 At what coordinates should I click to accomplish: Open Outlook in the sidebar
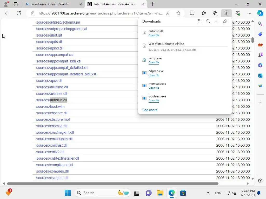pos(260,75)
